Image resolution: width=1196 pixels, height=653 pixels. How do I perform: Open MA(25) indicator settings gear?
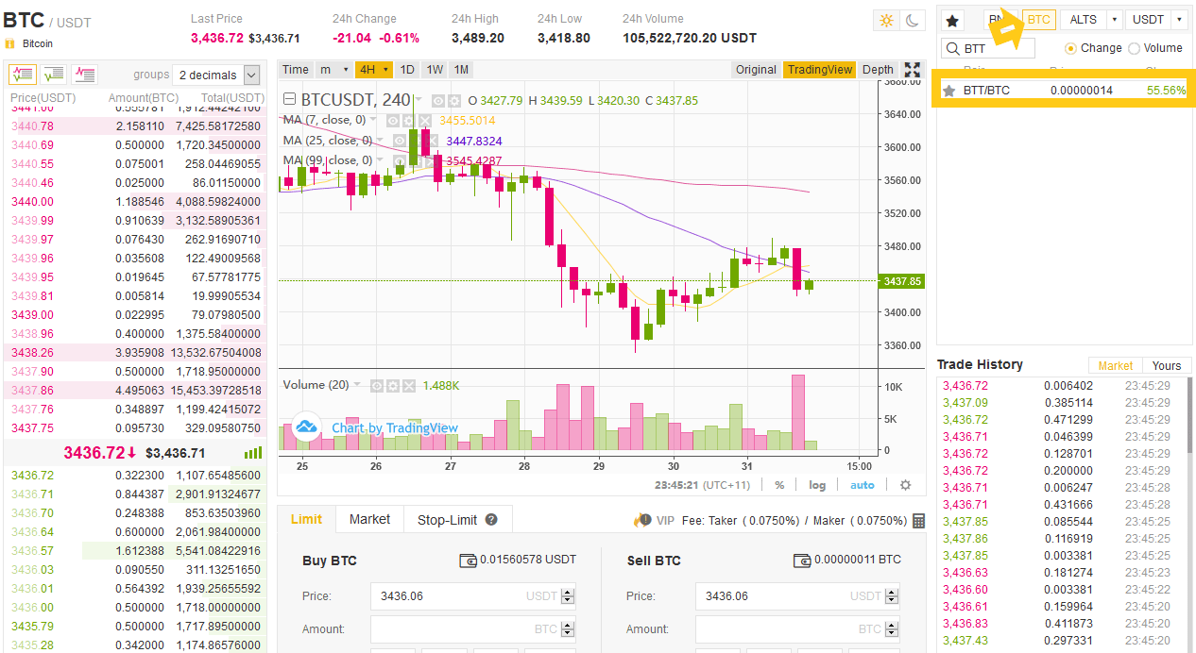[417, 139]
